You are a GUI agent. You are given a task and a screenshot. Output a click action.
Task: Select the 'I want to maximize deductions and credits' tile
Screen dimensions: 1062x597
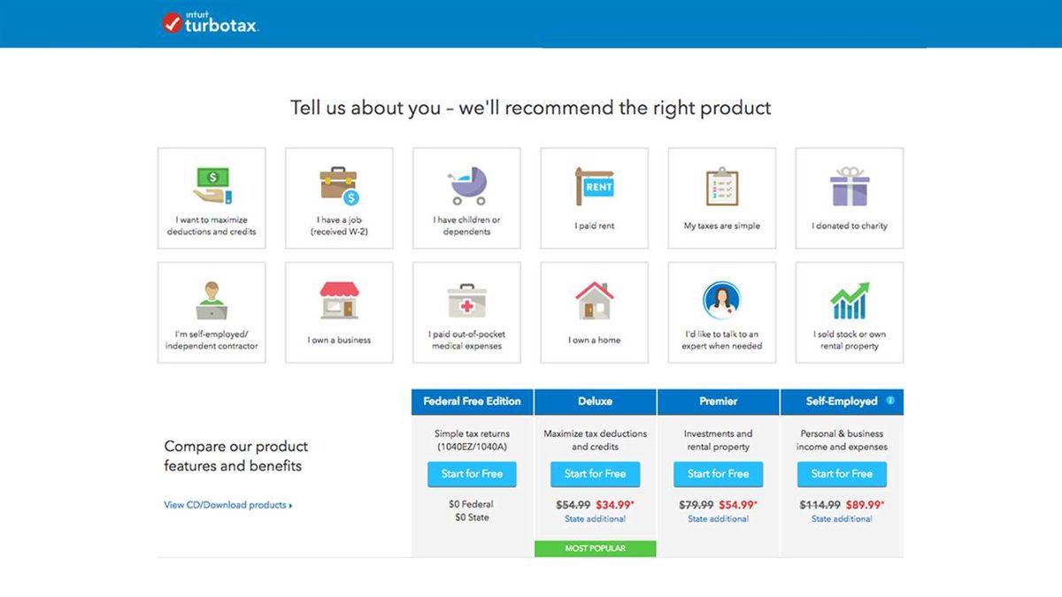212,196
